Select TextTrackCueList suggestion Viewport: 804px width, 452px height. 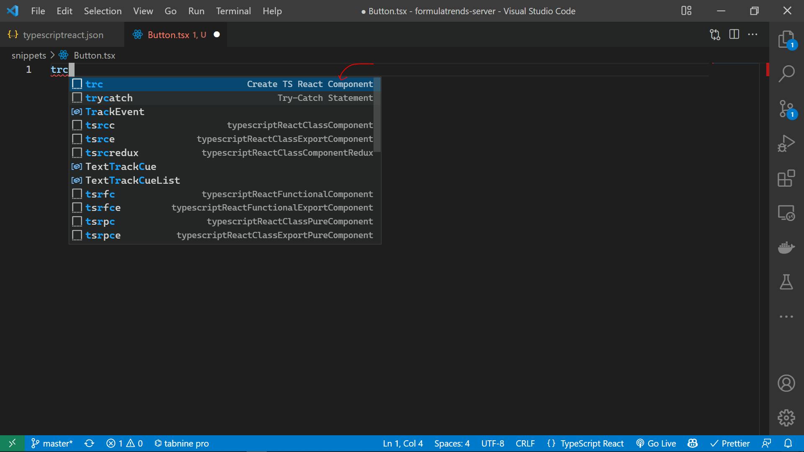[x=225, y=180]
